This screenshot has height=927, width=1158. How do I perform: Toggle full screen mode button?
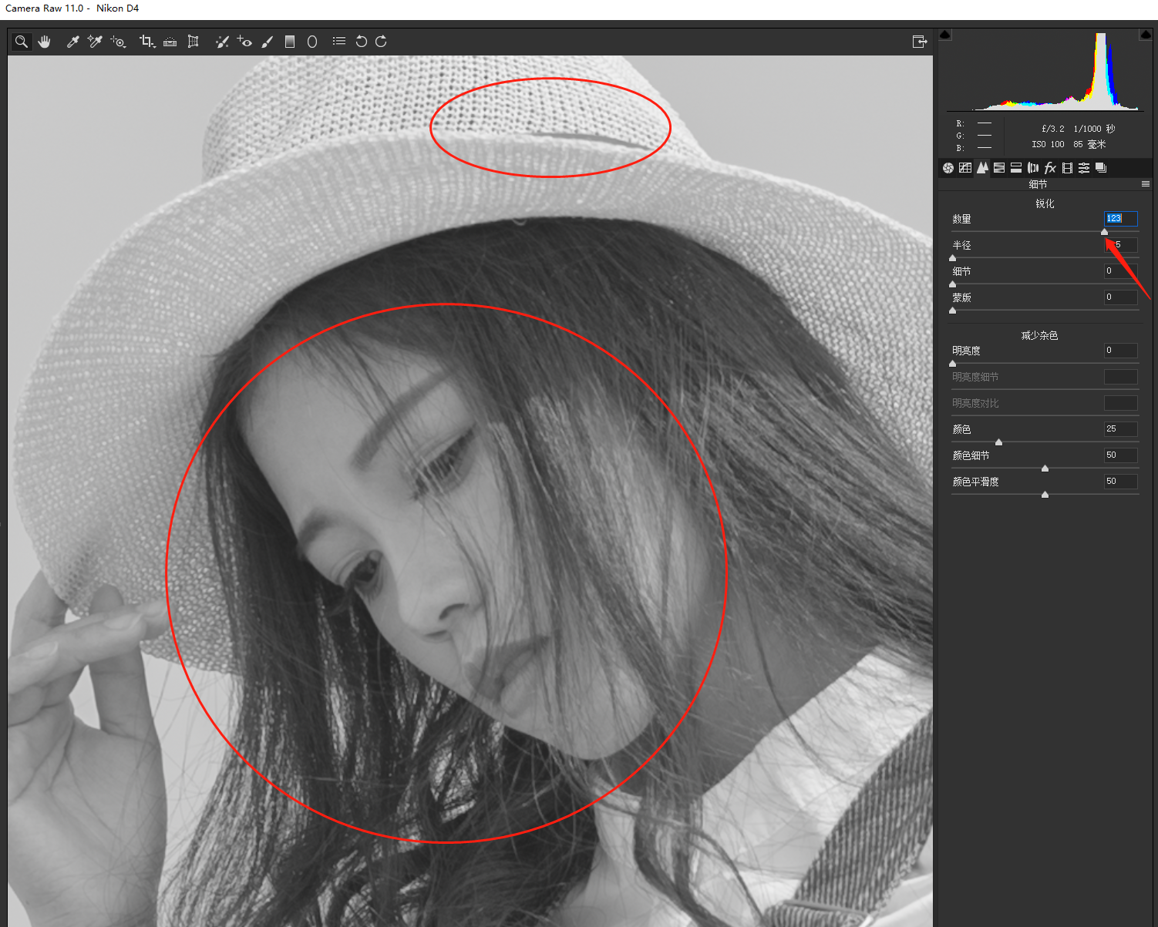click(x=919, y=42)
